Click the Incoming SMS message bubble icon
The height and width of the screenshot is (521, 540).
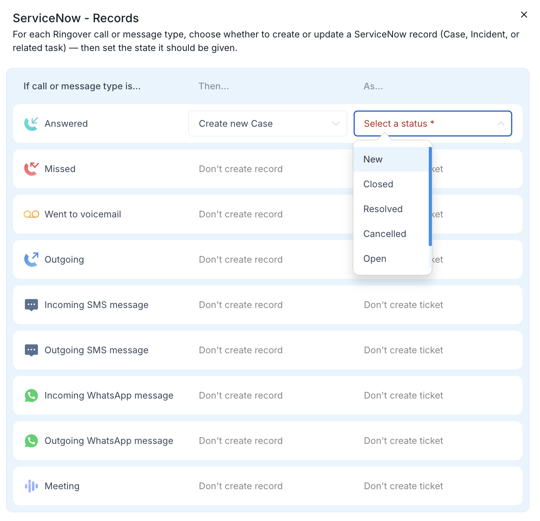(x=31, y=305)
